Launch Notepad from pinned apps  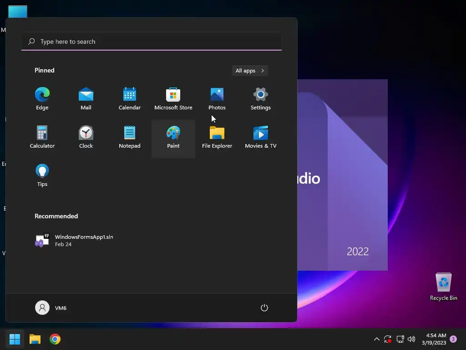(130, 137)
